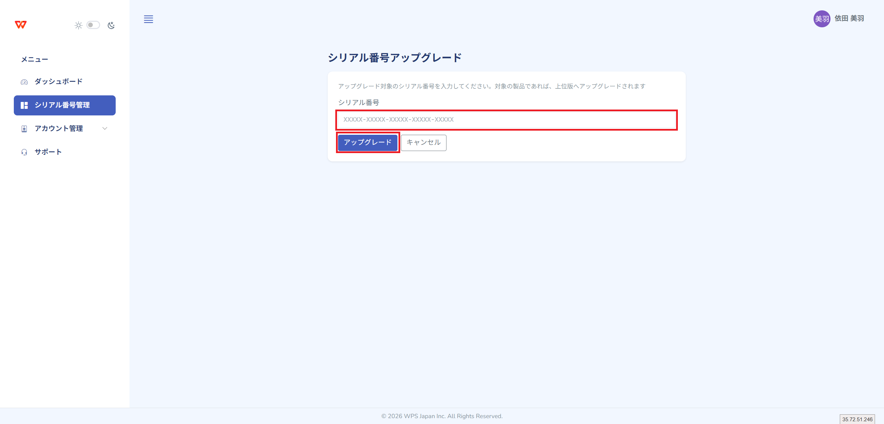This screenshot has height=424, width=884.
Task: Click the シリアル番号管理 grid icon
Action: (24, 105)
